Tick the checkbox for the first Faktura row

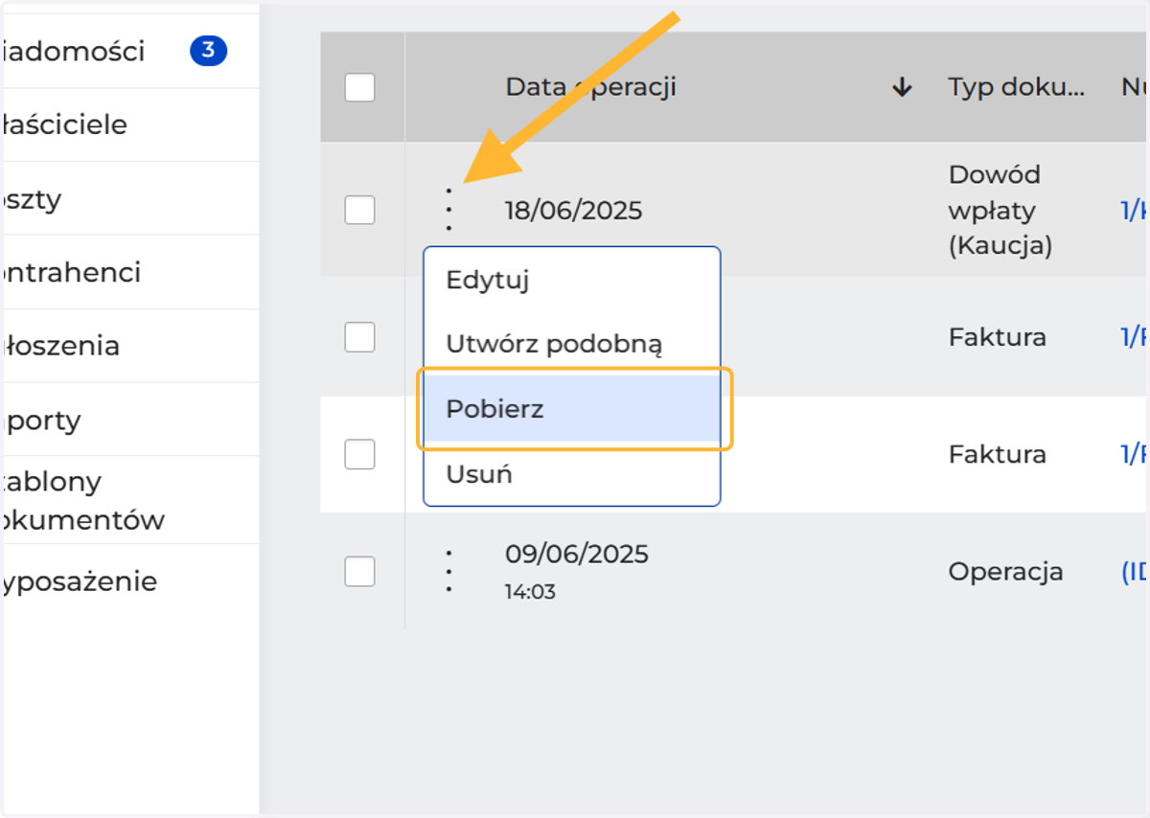(359, 337)
